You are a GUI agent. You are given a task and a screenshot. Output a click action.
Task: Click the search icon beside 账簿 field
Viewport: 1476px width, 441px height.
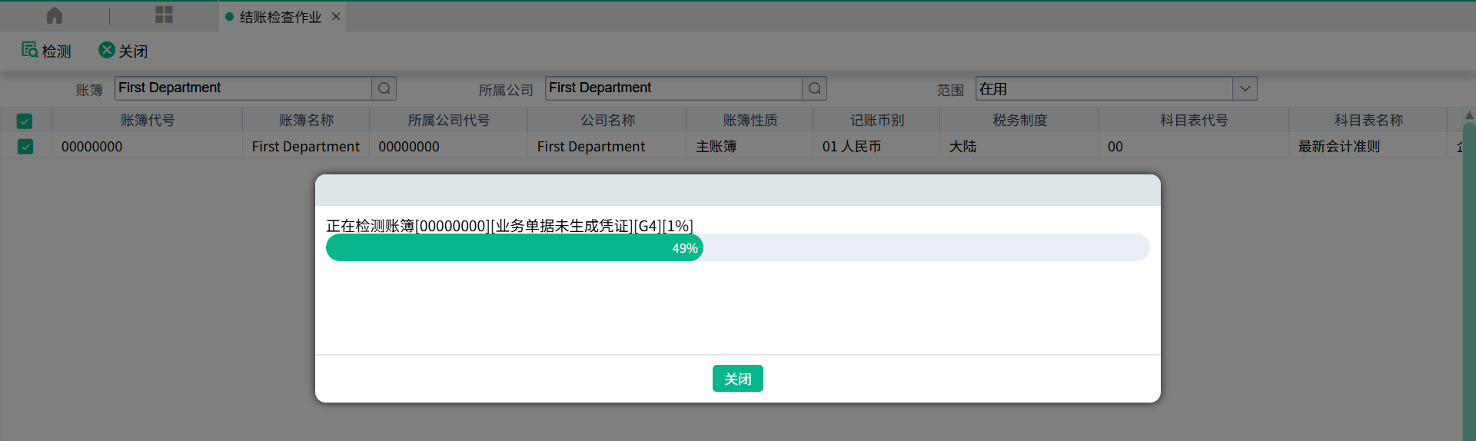[384, 88]
